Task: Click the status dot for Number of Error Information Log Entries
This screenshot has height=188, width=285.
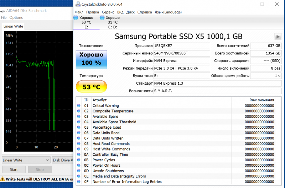Action: tap(79, 182)
